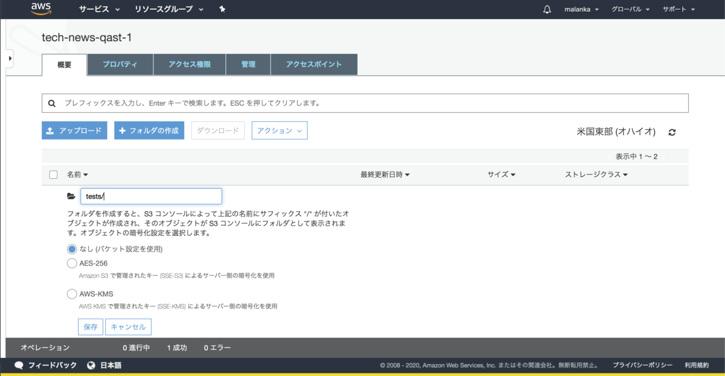Go to next page of results arrow
Viewport: 725px width, 376px height.
663,157
